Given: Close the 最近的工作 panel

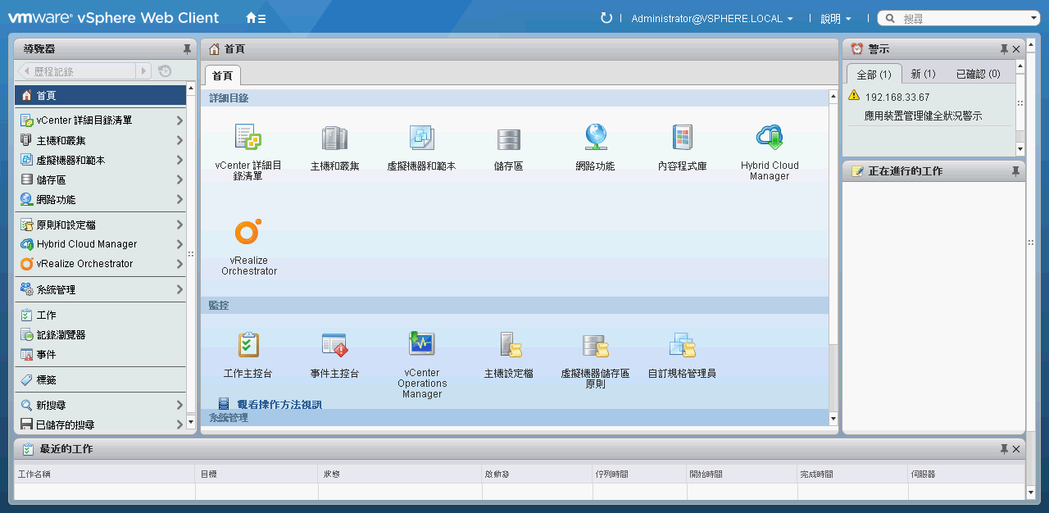Looking at the screenshot, I should pos(1016,449).
